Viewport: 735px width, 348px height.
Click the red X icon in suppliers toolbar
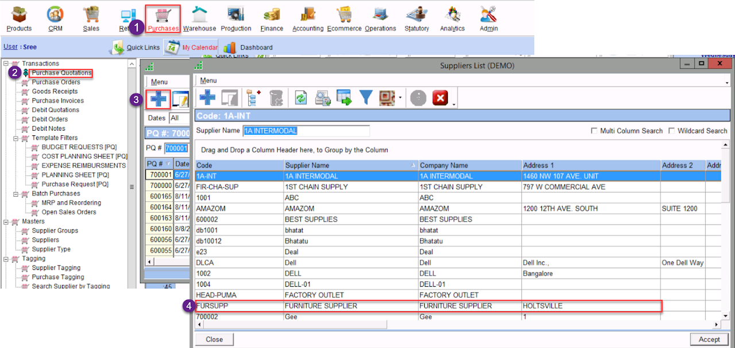click(440, 98)
